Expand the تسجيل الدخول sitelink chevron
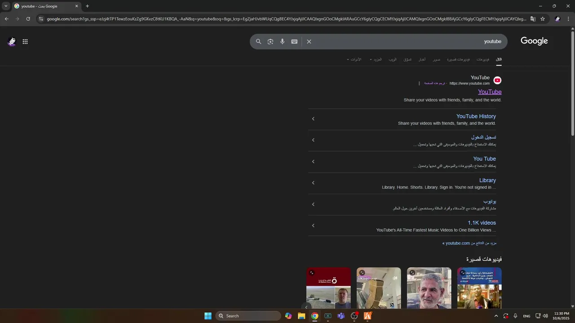 [x=313, y=140]
